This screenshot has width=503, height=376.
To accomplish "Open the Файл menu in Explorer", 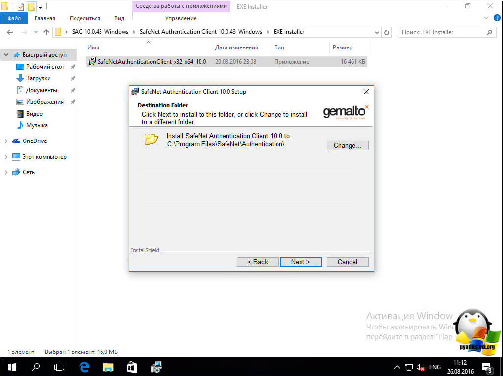I will click(14, 18).
